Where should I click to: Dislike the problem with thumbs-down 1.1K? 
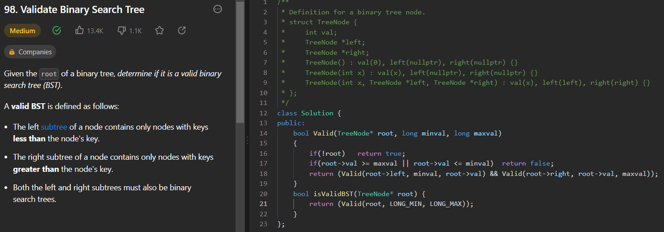pos(130,31)
